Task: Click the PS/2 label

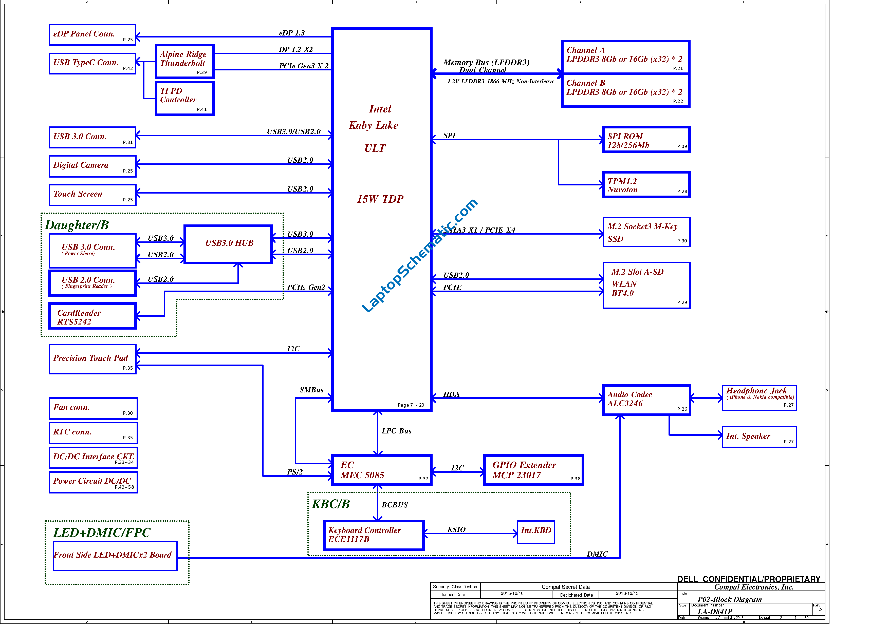Action: 295,472
